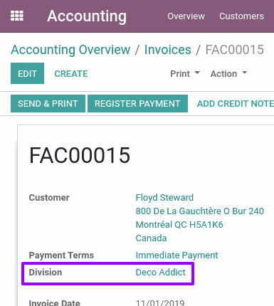Go to Accounting Overview breadcrumb

tap(70, 50)
